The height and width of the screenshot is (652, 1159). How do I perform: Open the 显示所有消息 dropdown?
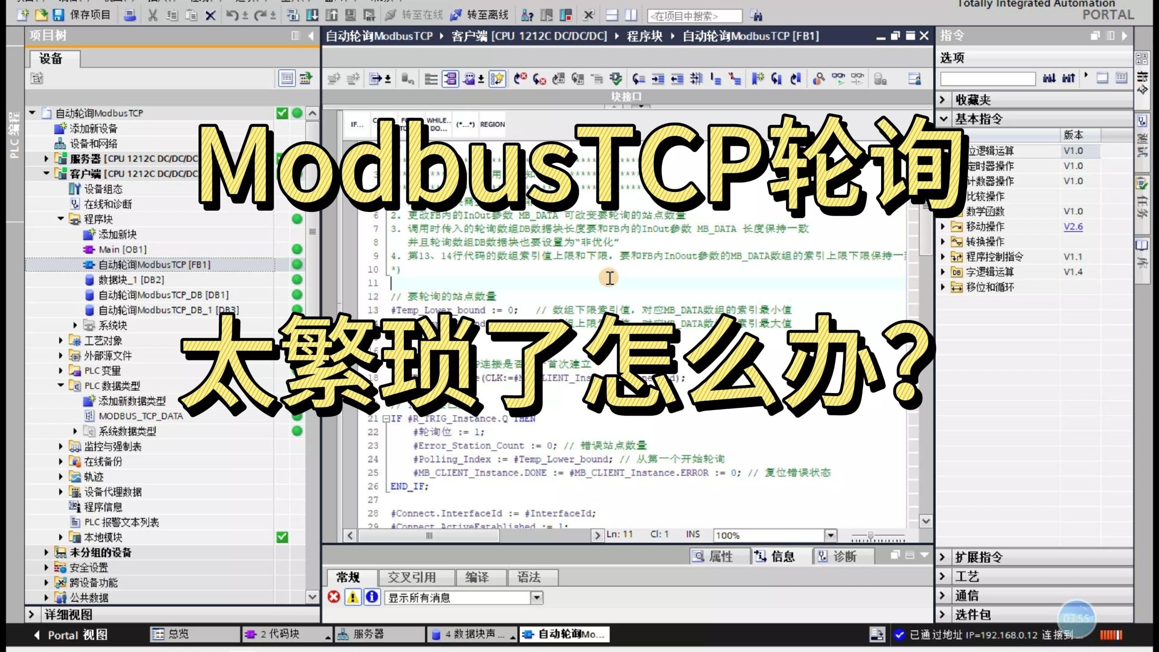coord(536,598)
